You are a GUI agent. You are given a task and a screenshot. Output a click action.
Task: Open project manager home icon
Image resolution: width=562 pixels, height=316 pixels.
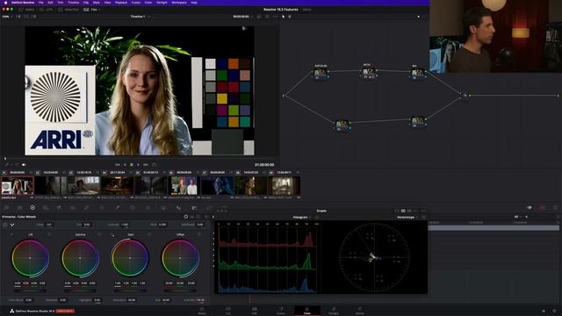coord(544,311)
